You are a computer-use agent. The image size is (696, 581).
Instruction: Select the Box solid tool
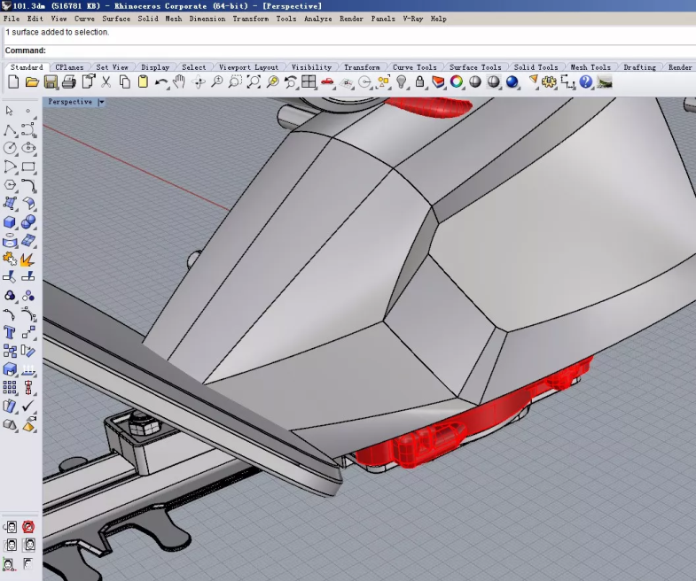[x=10, y=222]
